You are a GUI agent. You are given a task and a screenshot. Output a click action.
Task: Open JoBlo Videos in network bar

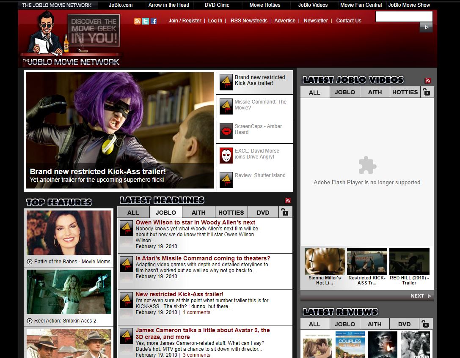tap(313, 5)
